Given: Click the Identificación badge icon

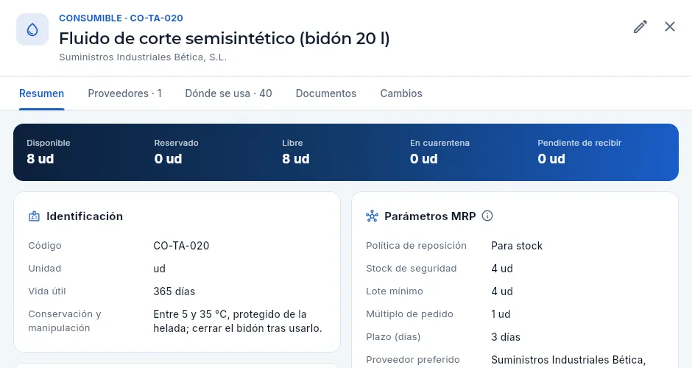Looking at the screenshot, I should tap(34, 216).
